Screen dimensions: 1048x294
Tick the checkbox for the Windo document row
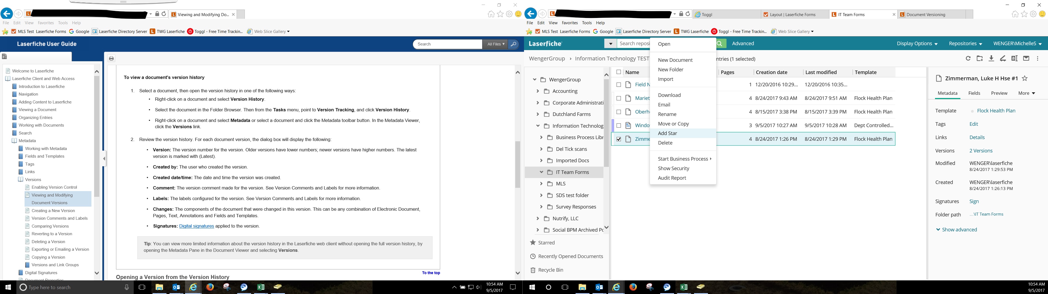[618, 125]
